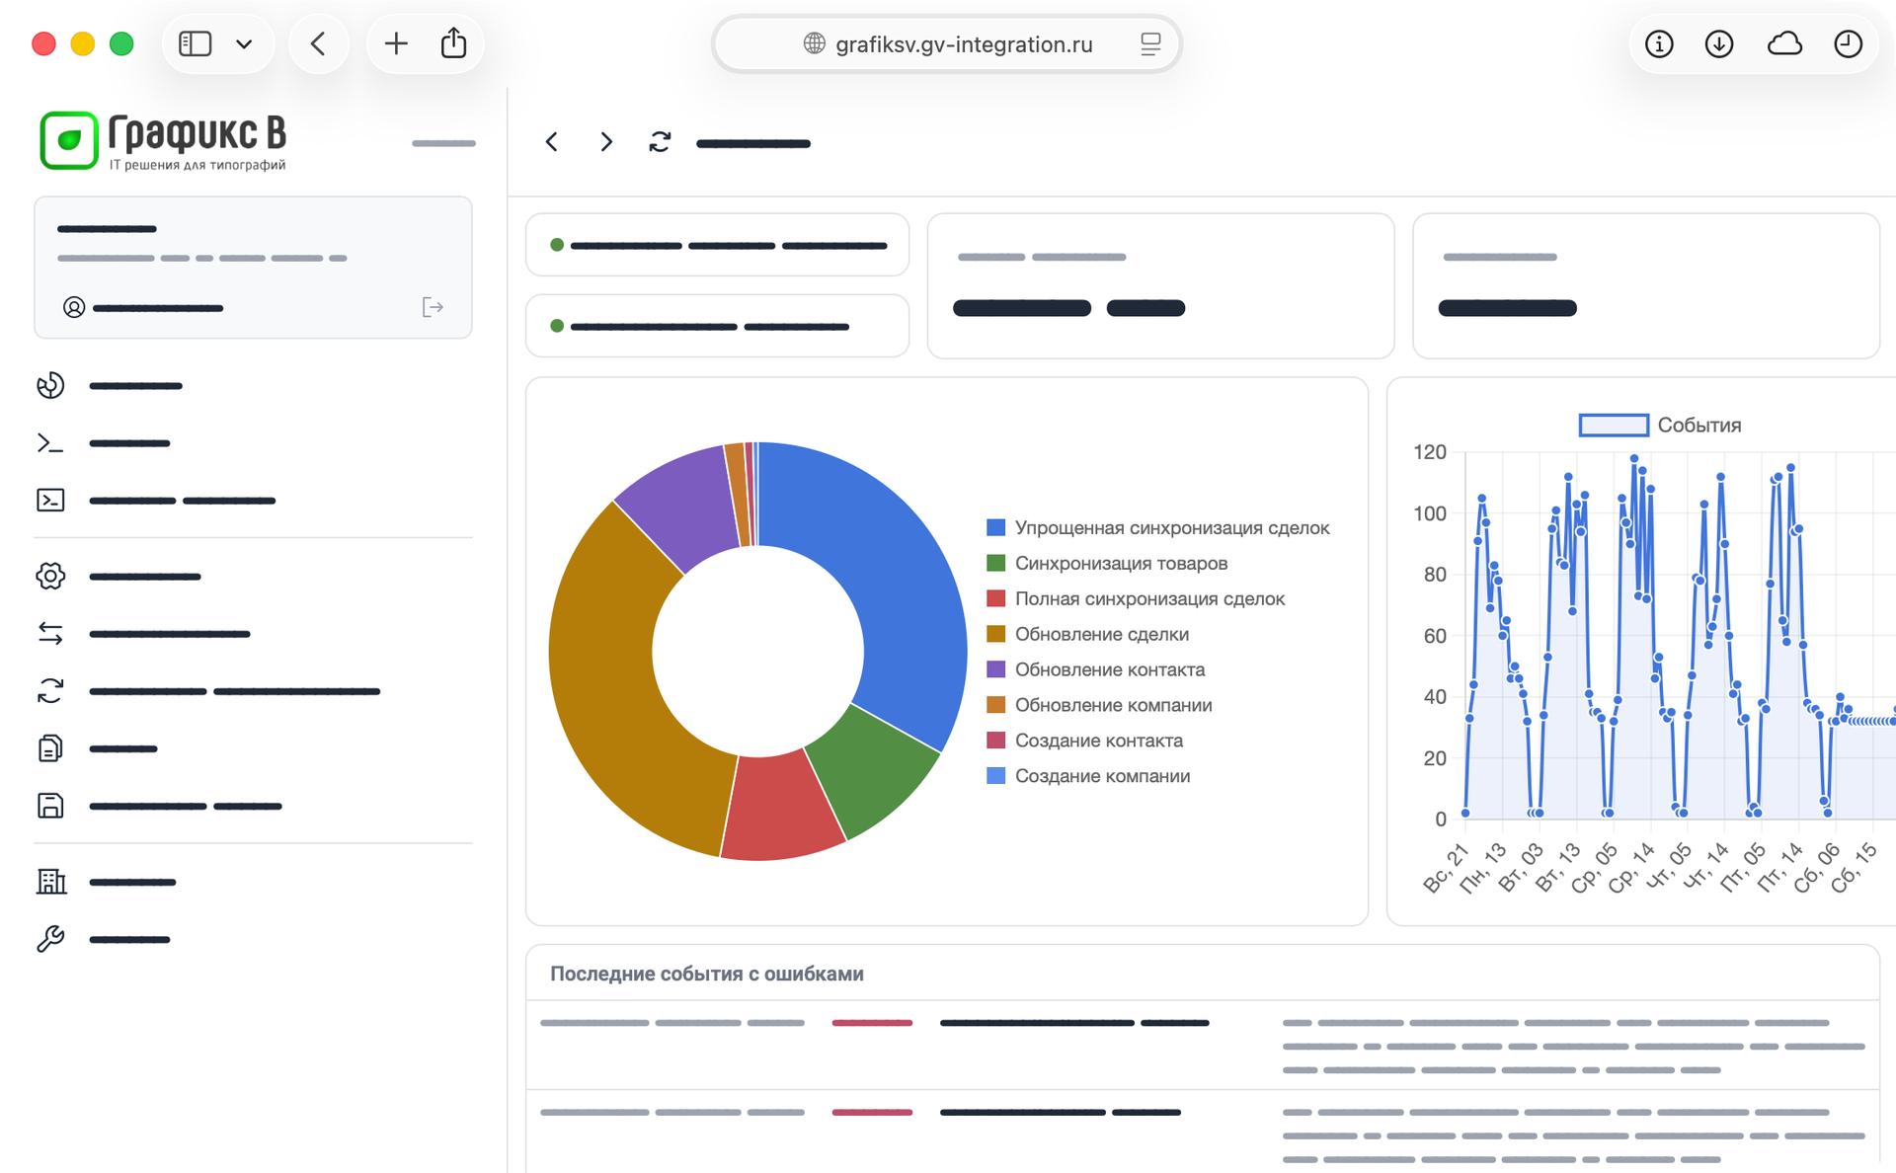1896x1173 pixels.
Task: Toggle legend item Синхронизация товаров
Action: 1108,563
